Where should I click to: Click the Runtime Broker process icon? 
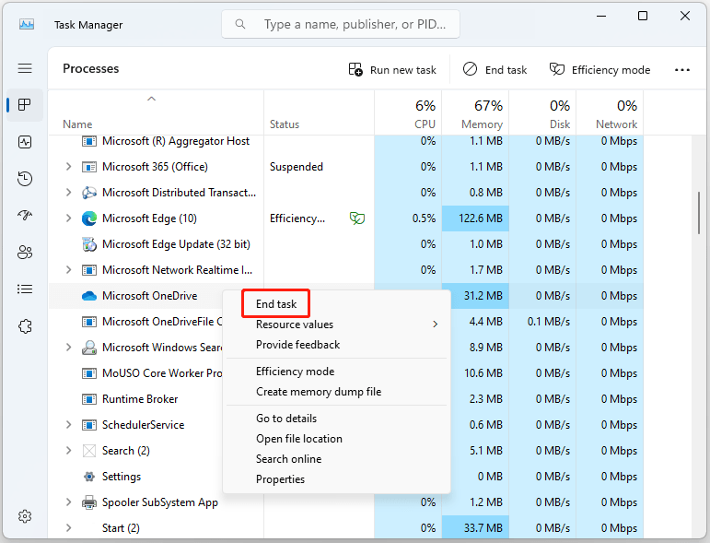click(x=89, y=399)
